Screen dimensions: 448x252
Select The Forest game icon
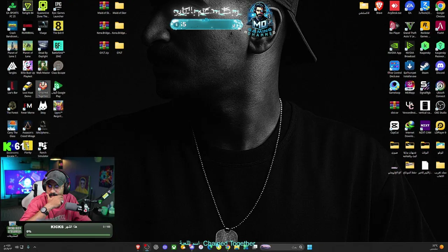point(13,107)
